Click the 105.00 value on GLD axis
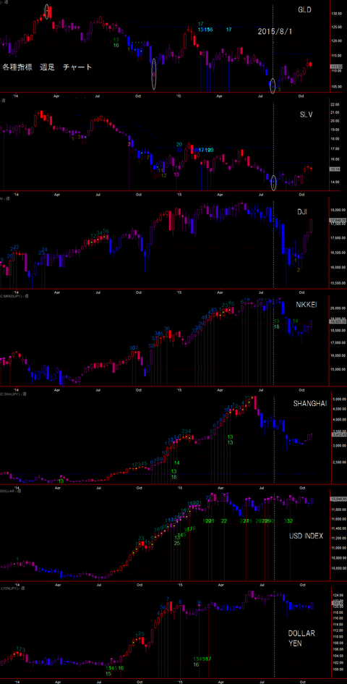The width and height of the screenshot is (347, 684). coord(336,86)
